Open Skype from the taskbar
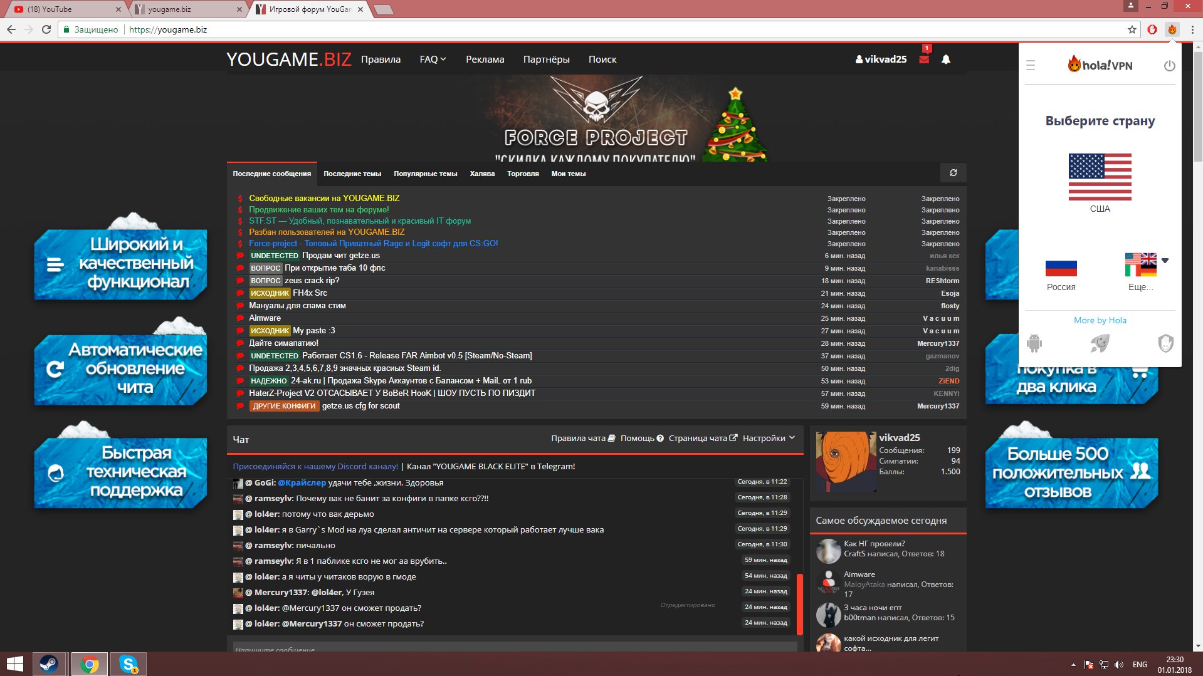1203x676 pixels. [129, 664]
